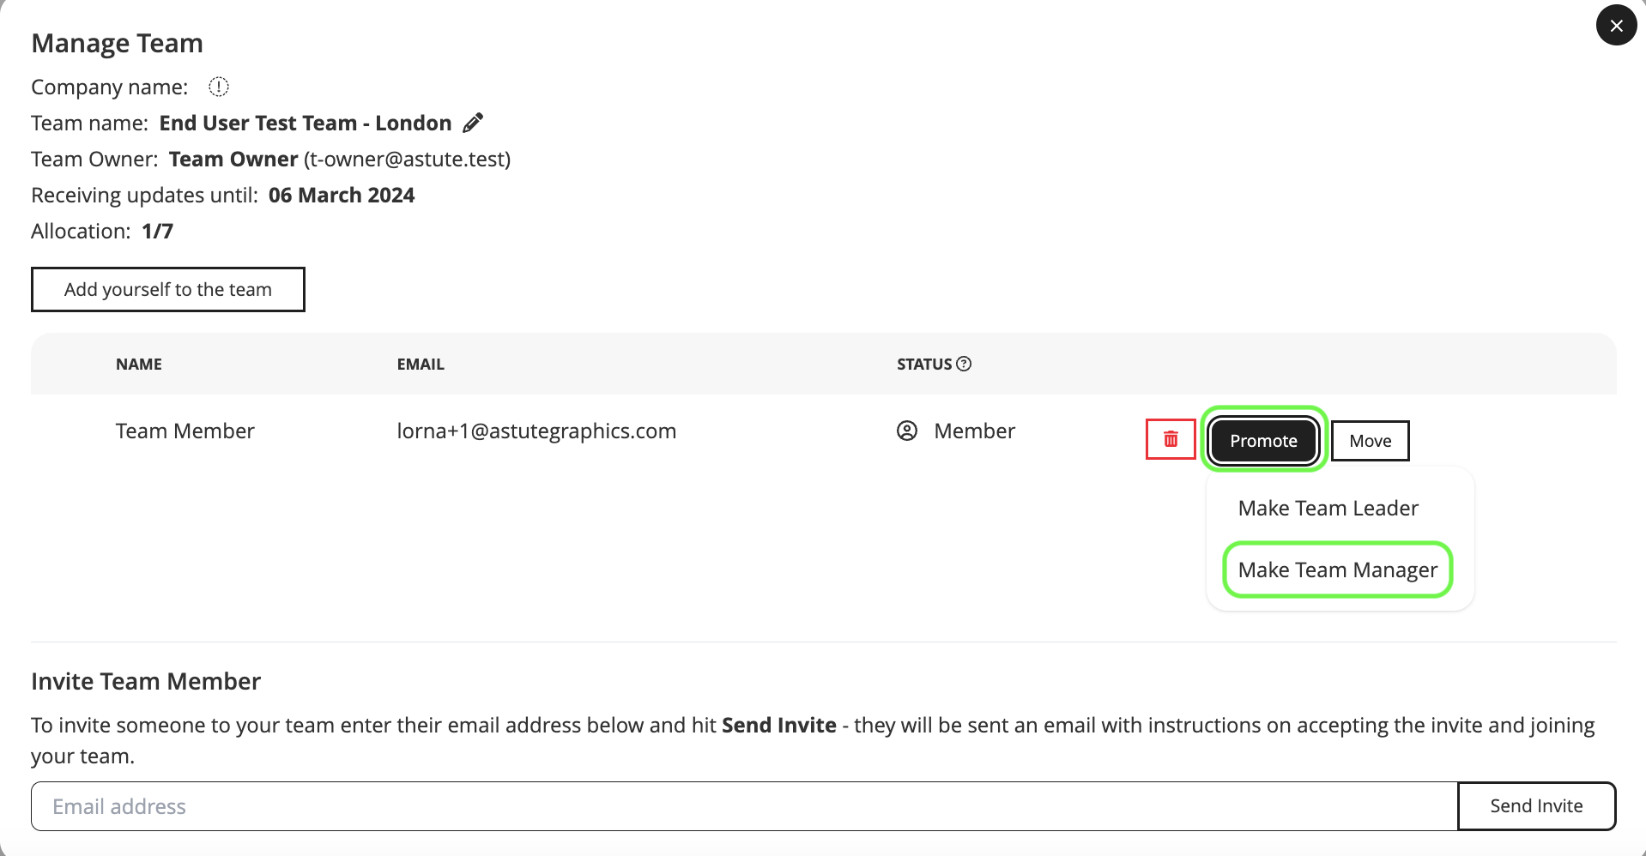Choose Make Team Manager option
This screenshot has width=1646, height=856.
[1337, 570]
